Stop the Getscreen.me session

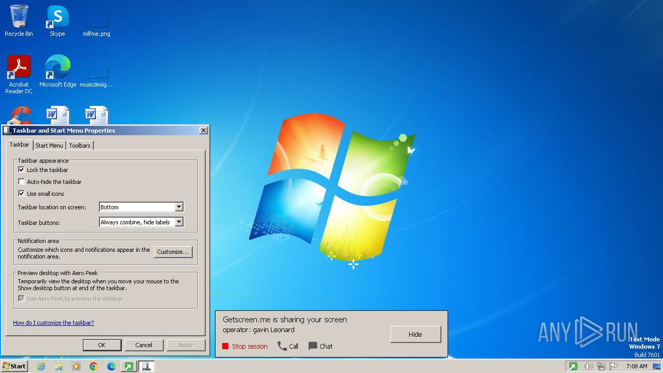(245, 347)
